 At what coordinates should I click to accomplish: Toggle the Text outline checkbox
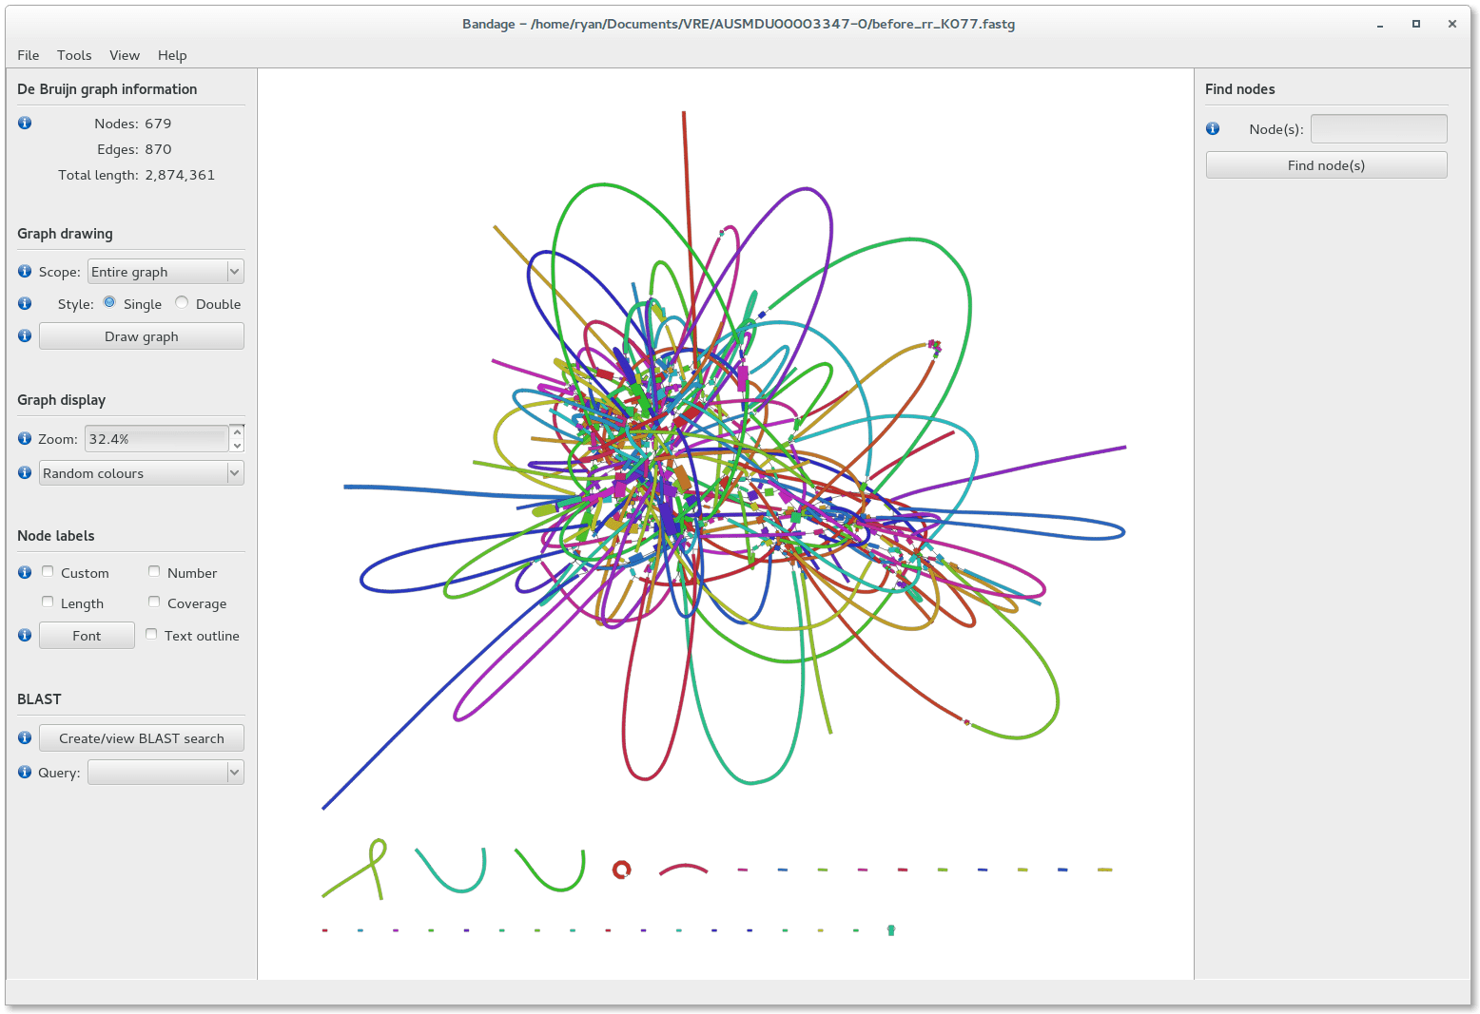click(151, 634)
